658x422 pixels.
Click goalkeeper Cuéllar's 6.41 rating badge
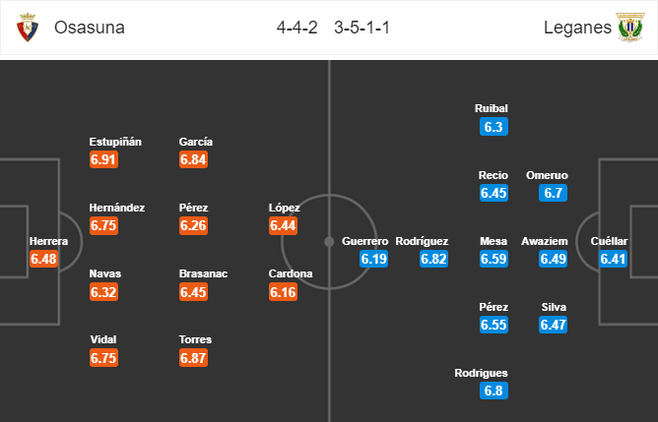coord(614,260)
